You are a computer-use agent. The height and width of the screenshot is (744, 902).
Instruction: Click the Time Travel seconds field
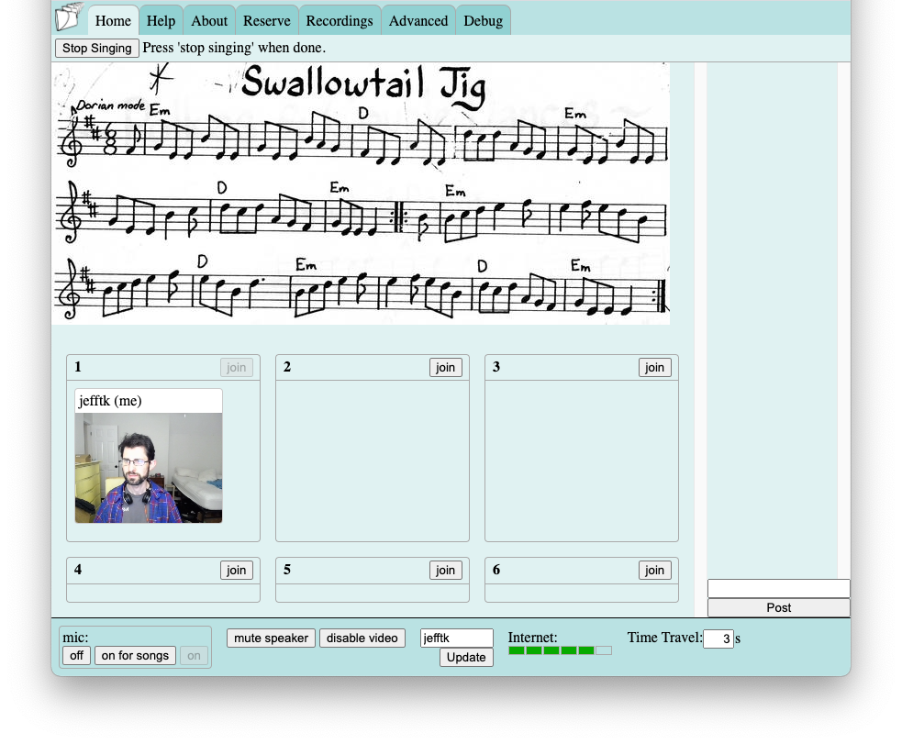tap(718, 639)
